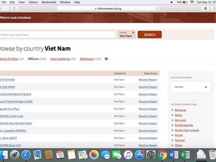The image size is (216, 162).
Task: Open Google Chrome from the Dock
Action: [x=162, y=154]
